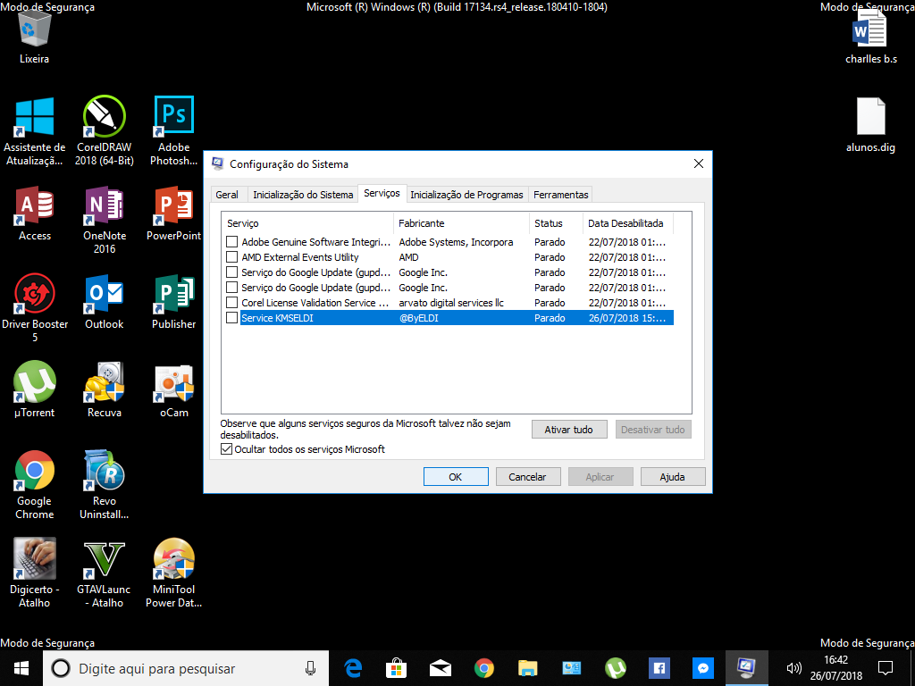Select the arvato digital services llc cell
Image resolution: width=915 pixels, height=686 pixels.
click(x=451, y=303)
